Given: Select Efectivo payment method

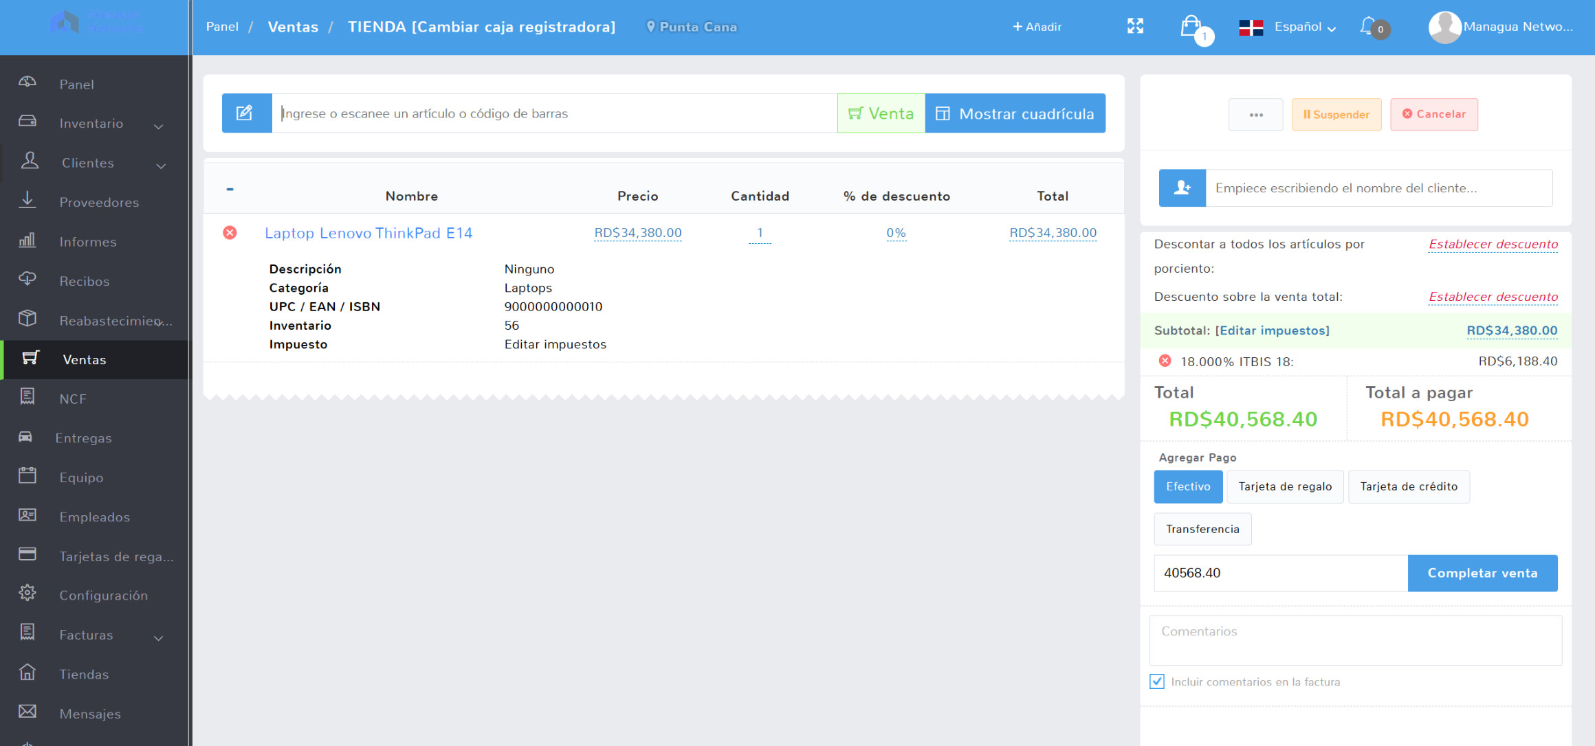Looking at the screenshot, I should [1188, 486].
